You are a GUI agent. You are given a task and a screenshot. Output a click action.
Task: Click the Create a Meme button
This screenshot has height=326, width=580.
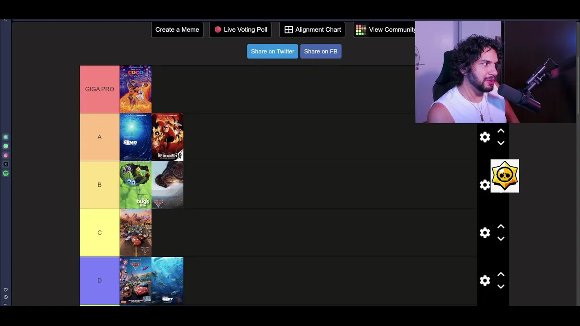tap(177, 29)
